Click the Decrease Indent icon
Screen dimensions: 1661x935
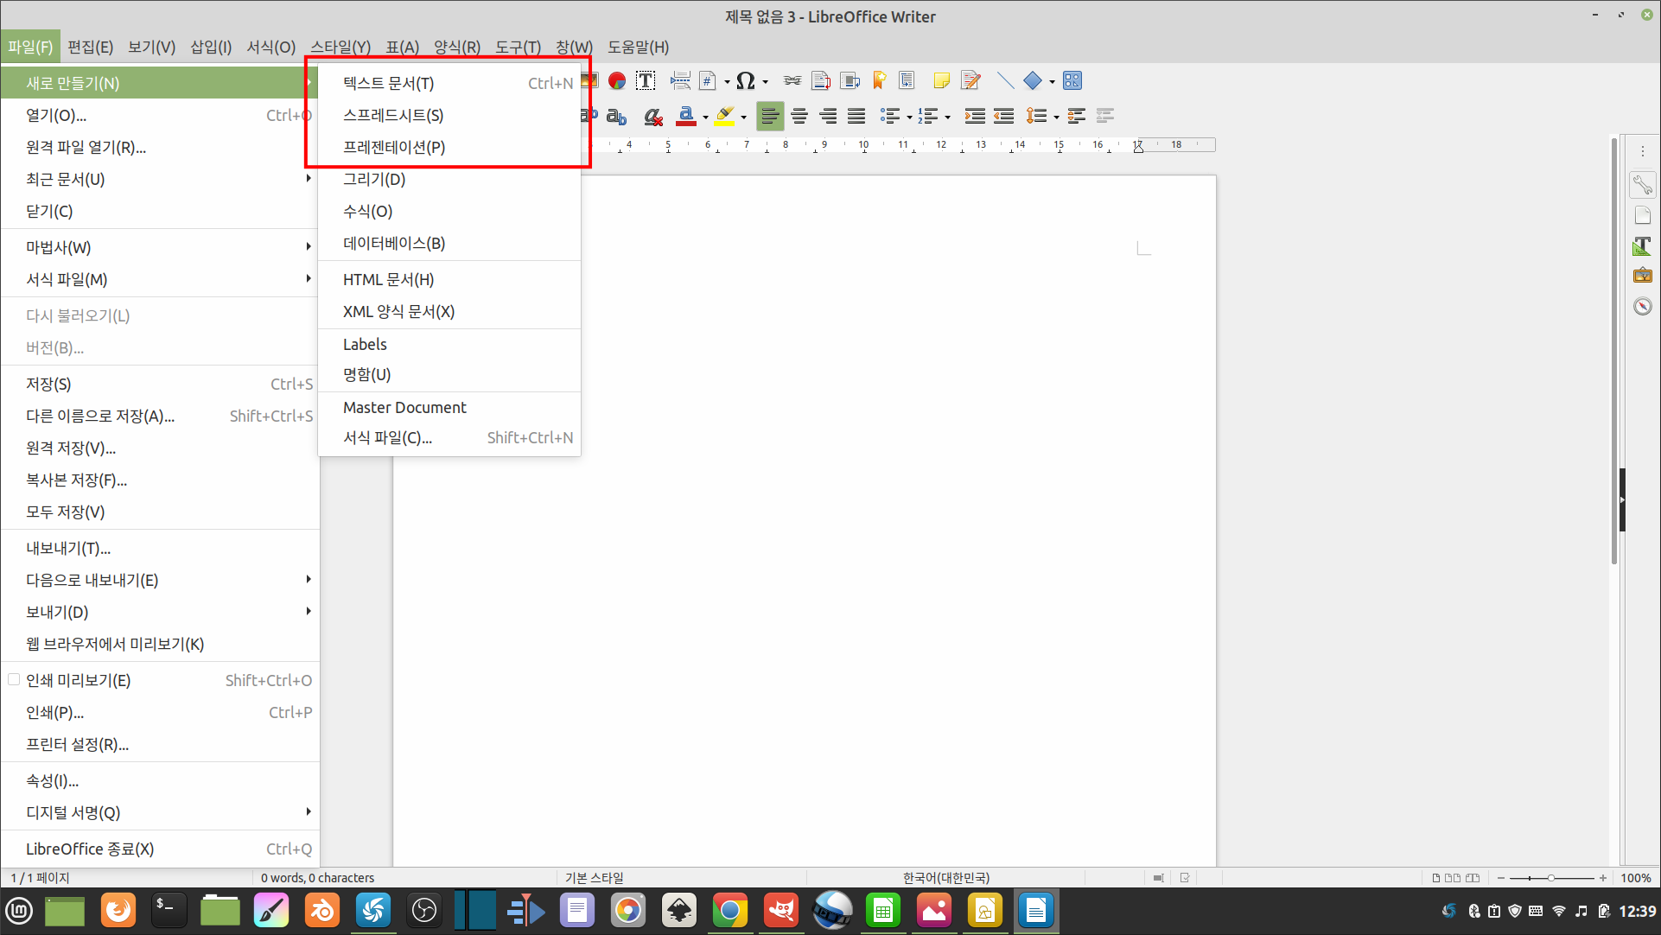click(1004, 117)
